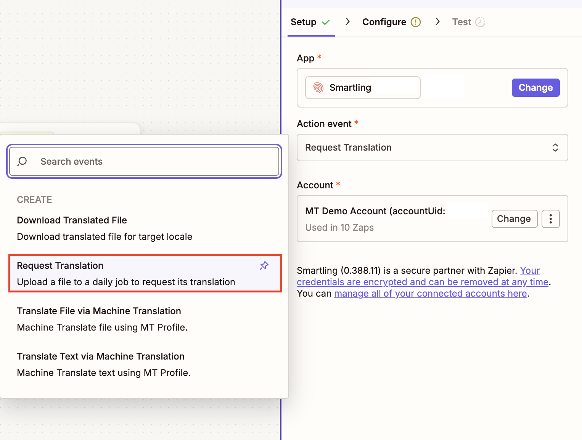Image resolution: width=582 pixels, height=440 pixels.
Task: Click the warning icon beside Configure
Action: coord(416,22)
